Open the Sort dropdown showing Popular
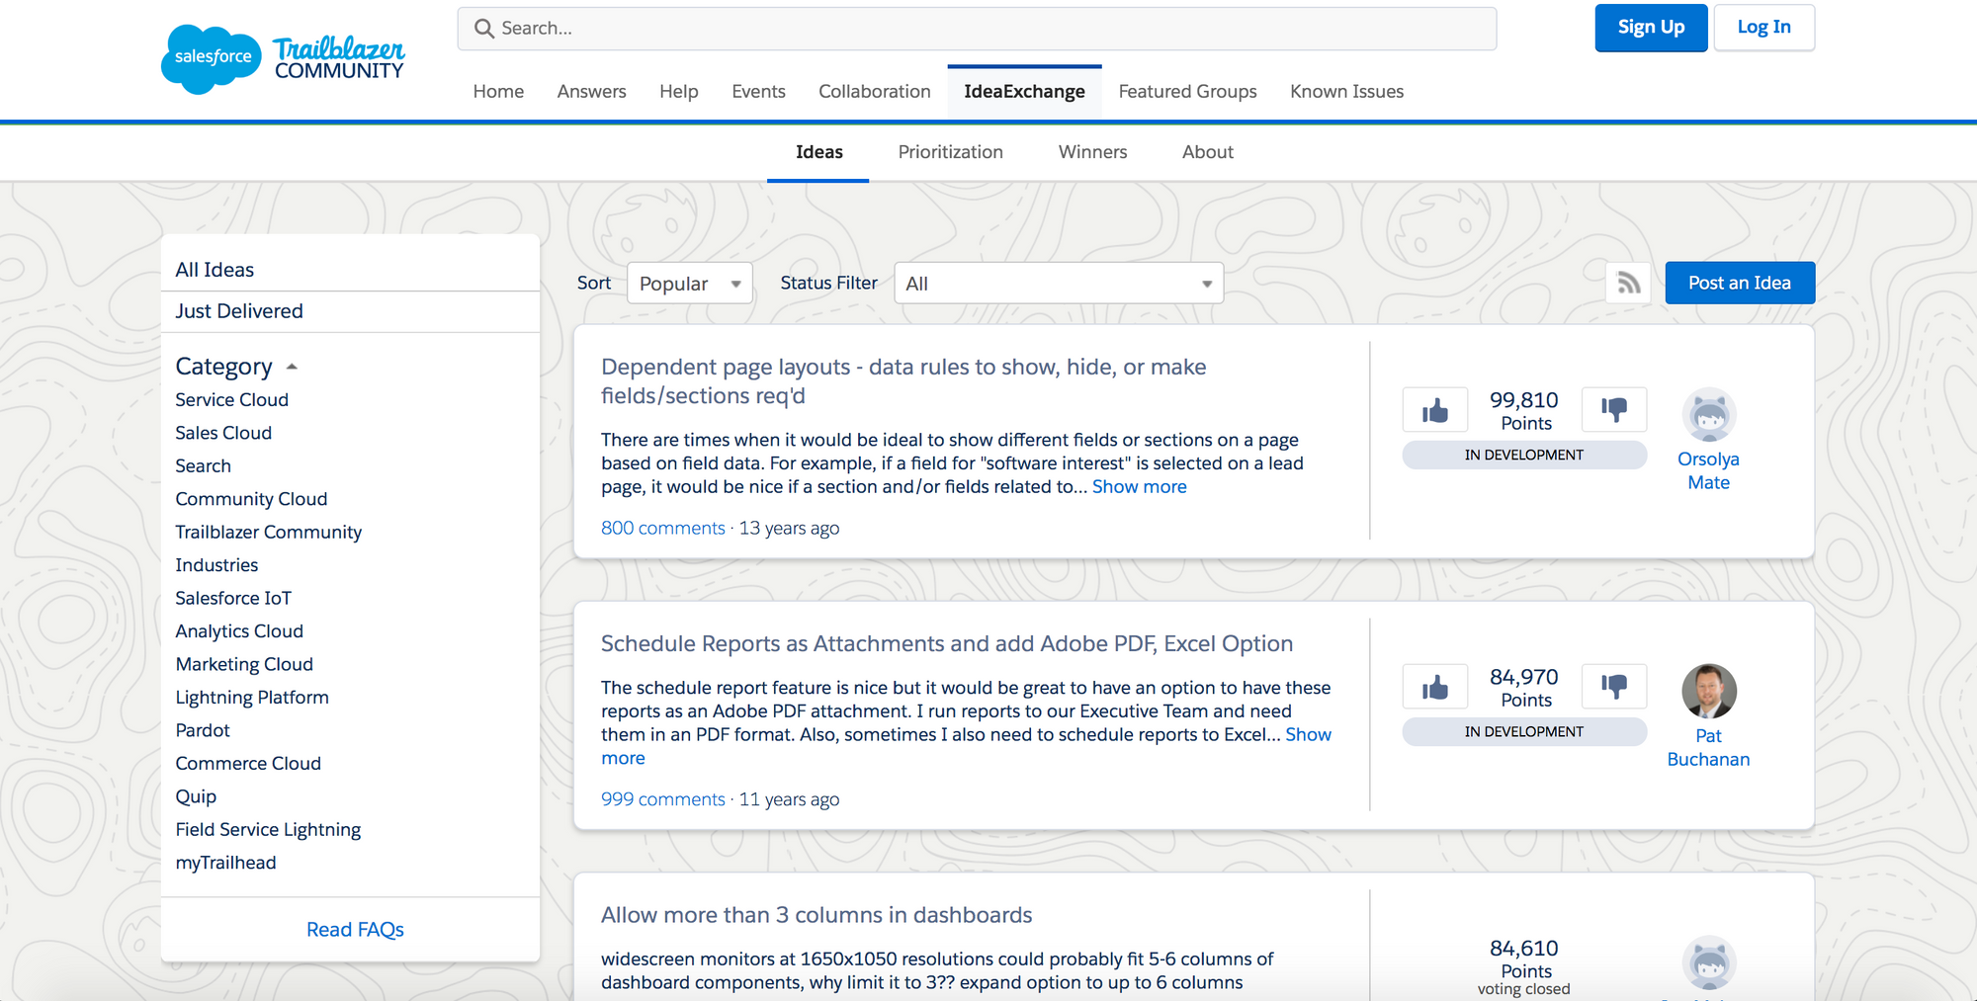Image resolution: width=1977 pixels, height=1001 pixels. (x=690, y=284)
